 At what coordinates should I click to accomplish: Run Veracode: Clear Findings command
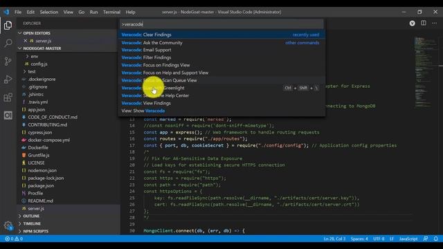pyautogui.click(x=221, y=35)
